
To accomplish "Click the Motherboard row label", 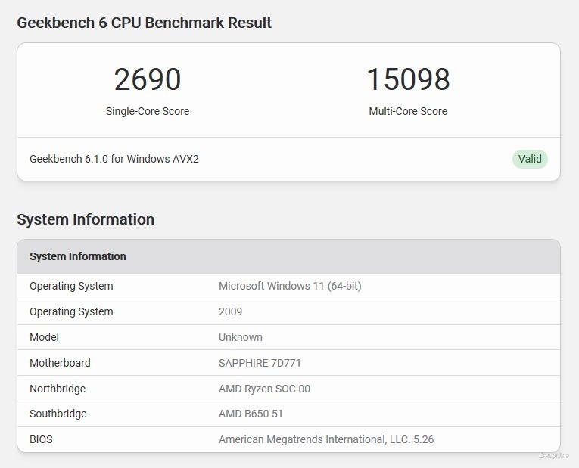I will pyautogui.click(x=60, y=363).
